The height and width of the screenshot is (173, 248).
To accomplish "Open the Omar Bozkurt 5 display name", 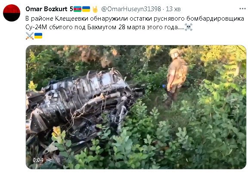I will click(49, 9).
